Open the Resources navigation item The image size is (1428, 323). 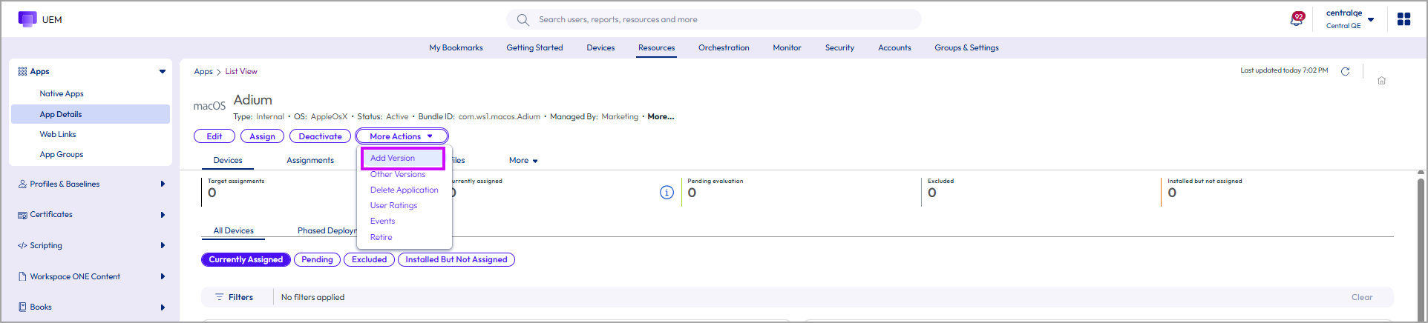[656, 47]
